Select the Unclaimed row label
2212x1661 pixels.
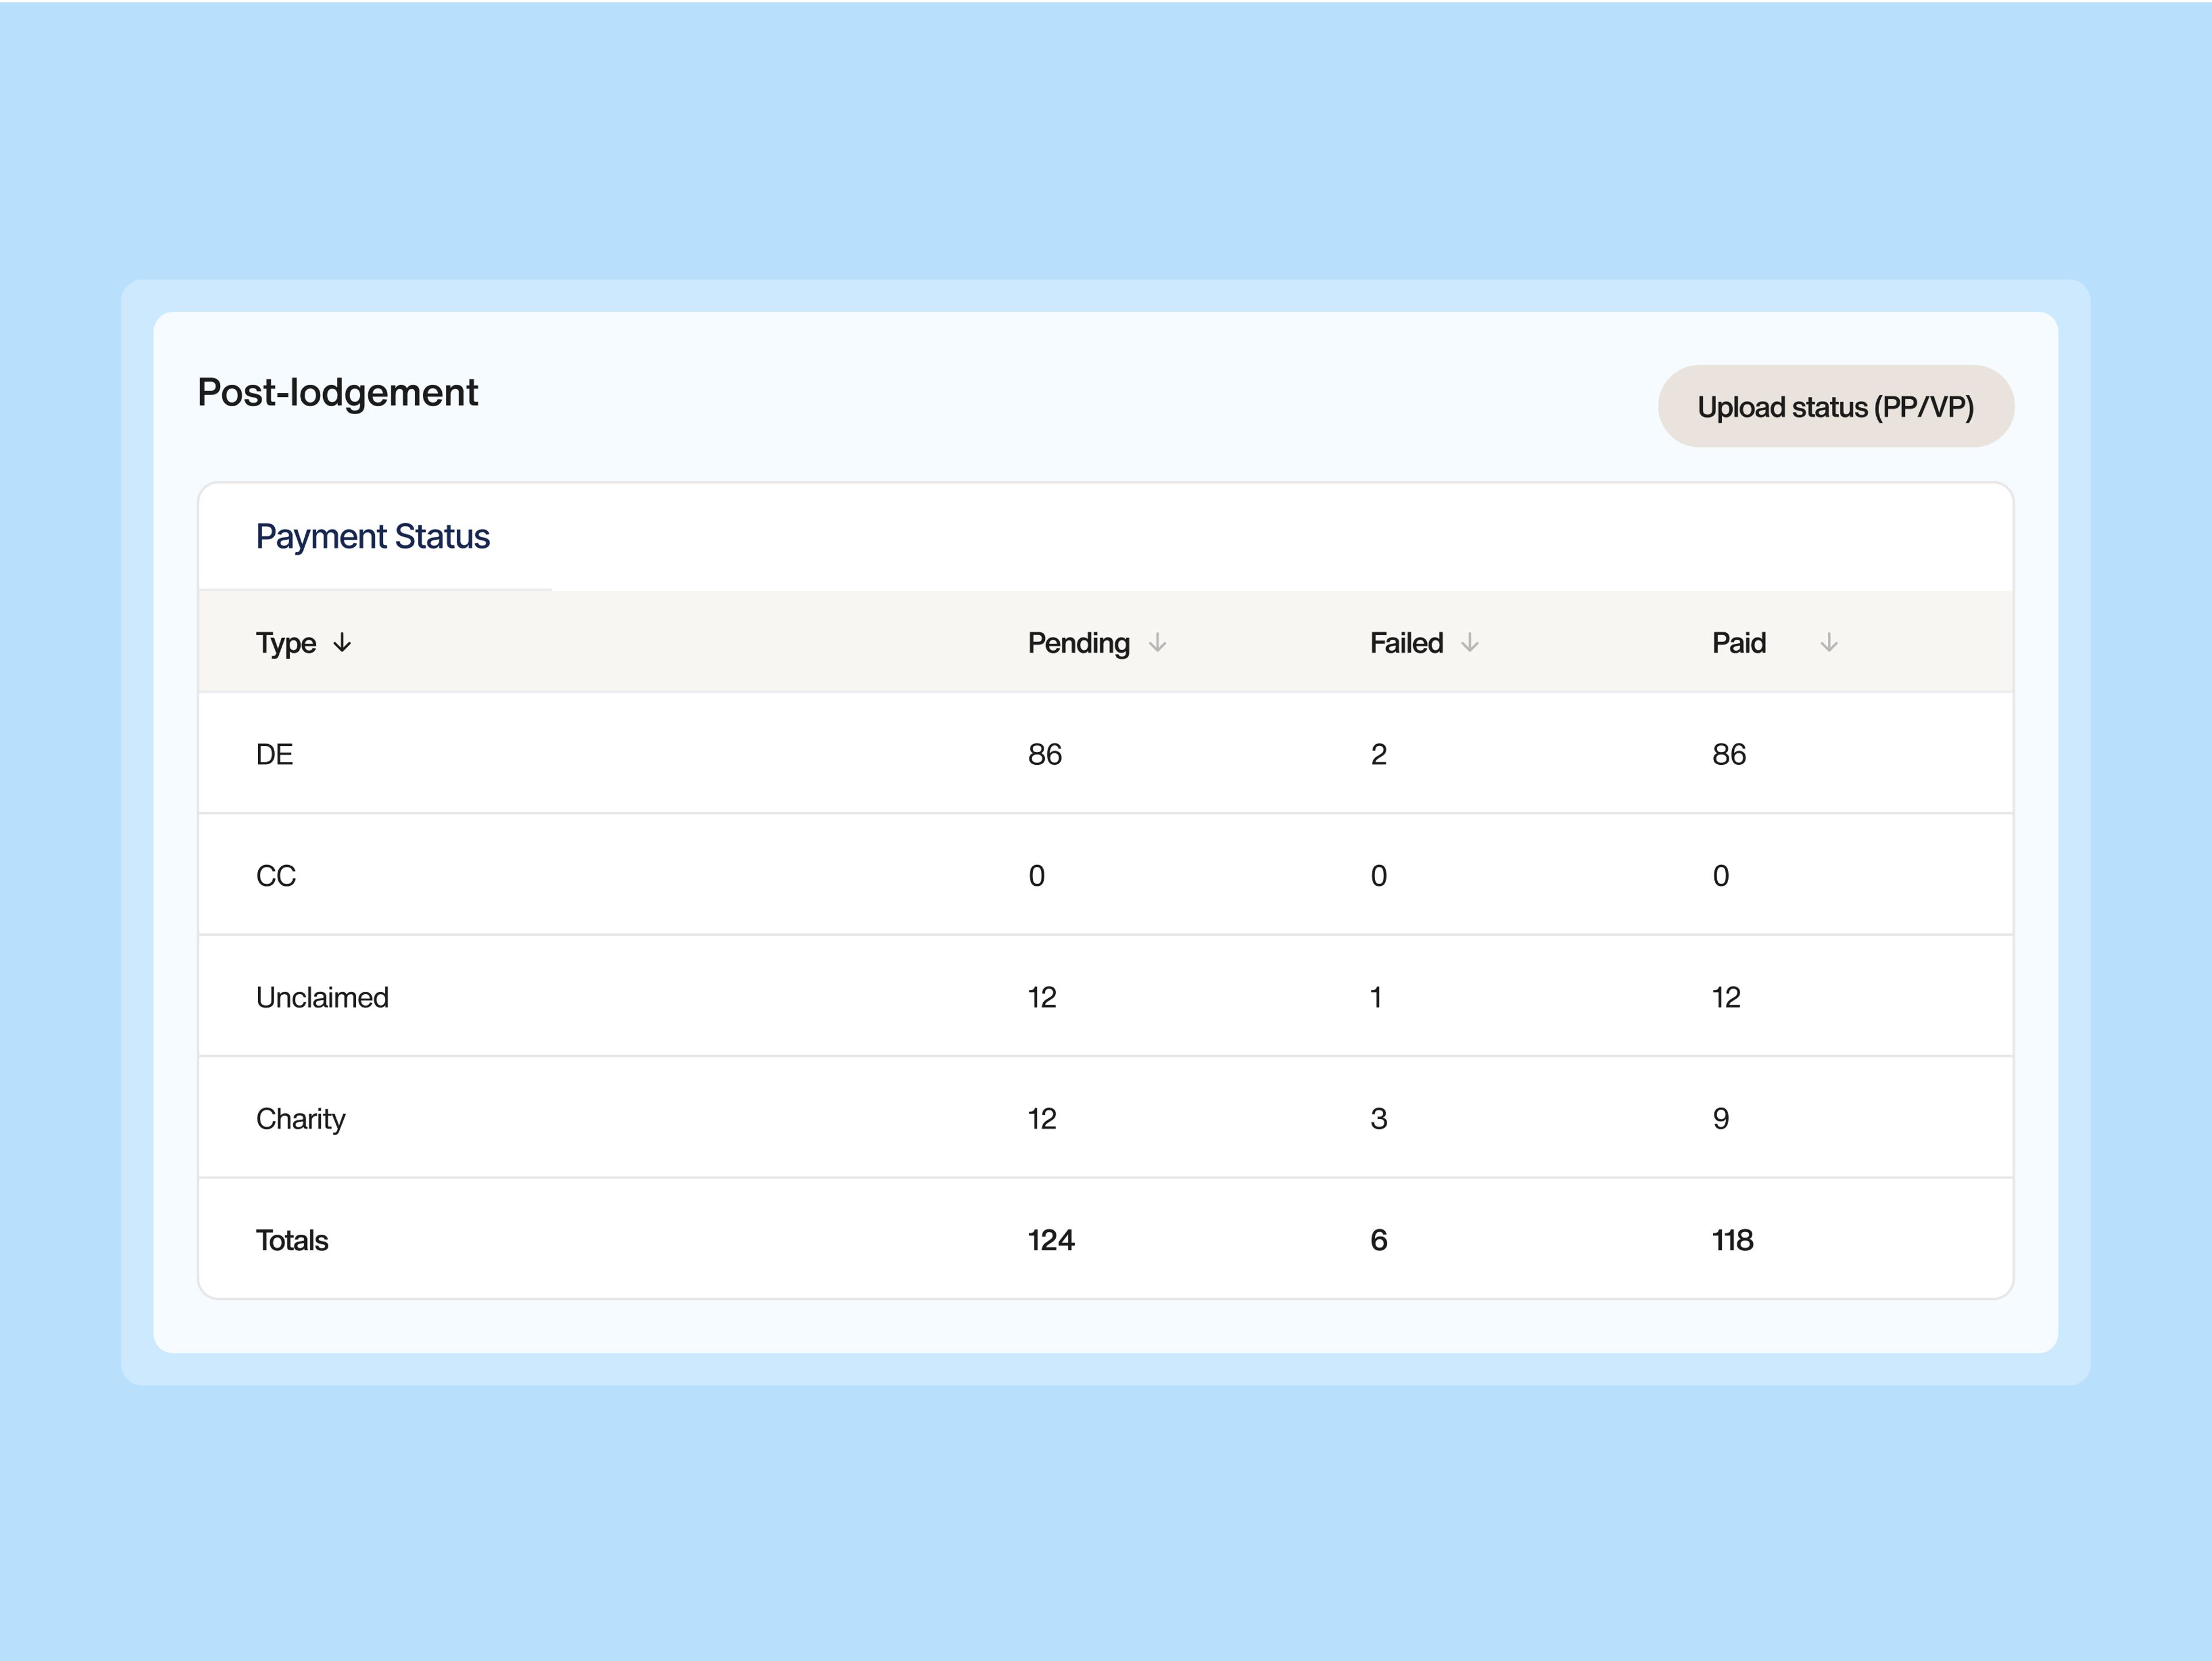pyautogui.click(x=322, y=998)
